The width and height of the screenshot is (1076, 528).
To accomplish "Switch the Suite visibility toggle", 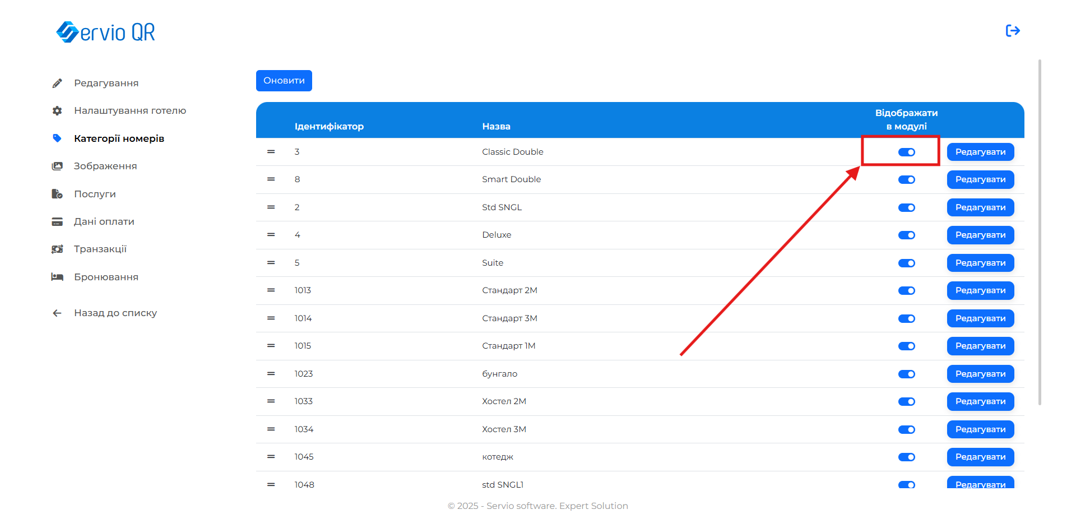I will coord(906,263).
